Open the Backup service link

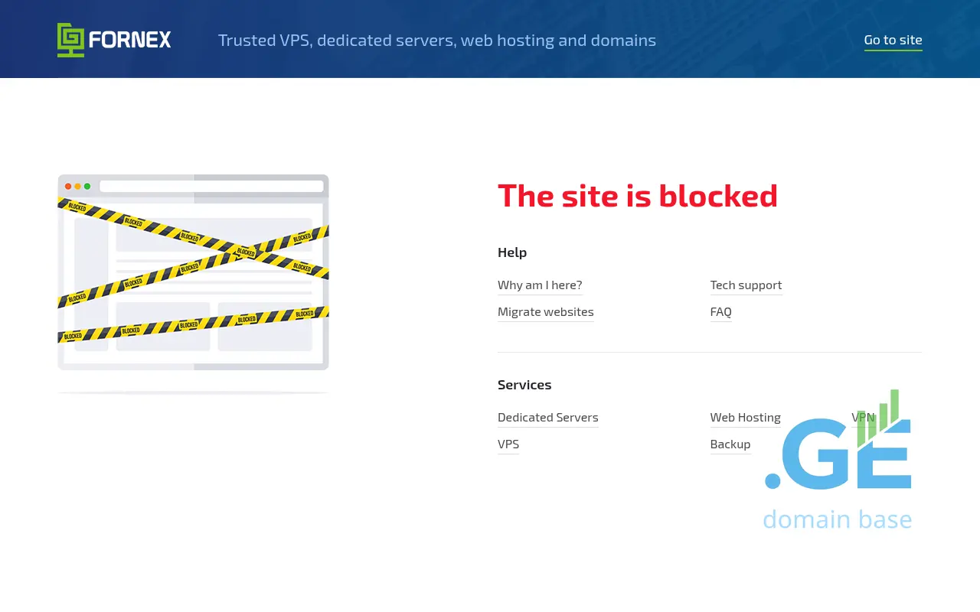click(x=730, y=444)
